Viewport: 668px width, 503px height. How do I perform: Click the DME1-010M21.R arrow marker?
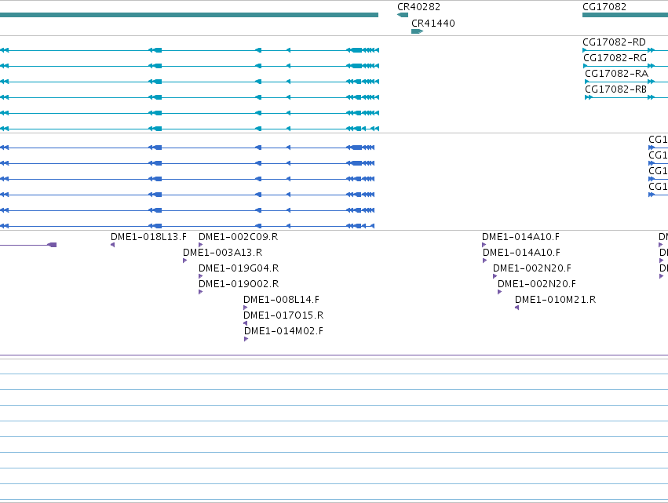(517, 308)
